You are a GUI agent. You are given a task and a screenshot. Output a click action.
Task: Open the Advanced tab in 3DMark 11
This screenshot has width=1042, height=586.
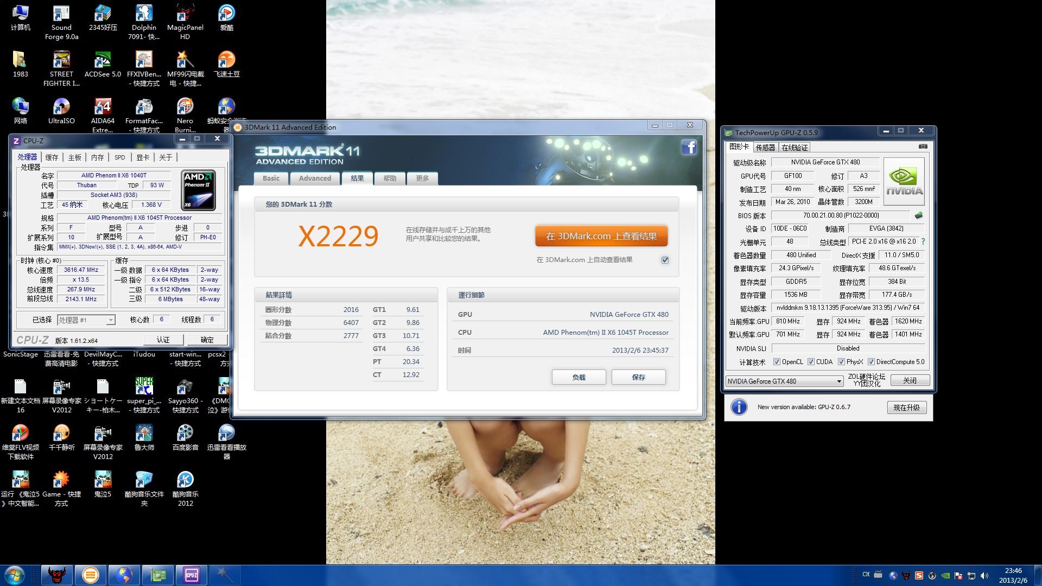[x=315, y=179]
